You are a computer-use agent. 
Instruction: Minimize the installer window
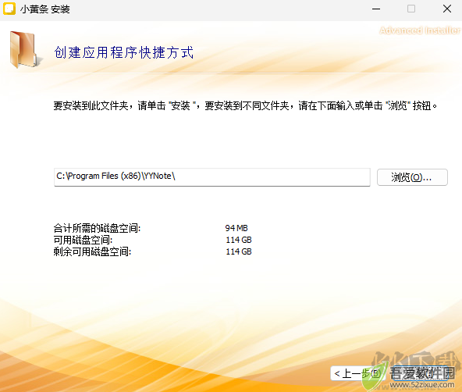click(x=376, y=9)
